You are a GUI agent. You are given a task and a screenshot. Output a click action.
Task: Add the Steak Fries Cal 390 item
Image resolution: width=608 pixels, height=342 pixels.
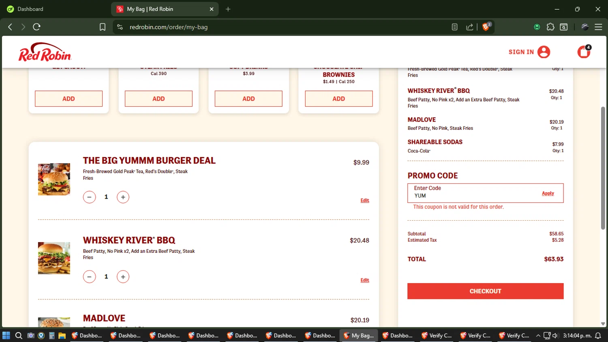(x=158, y=99)
